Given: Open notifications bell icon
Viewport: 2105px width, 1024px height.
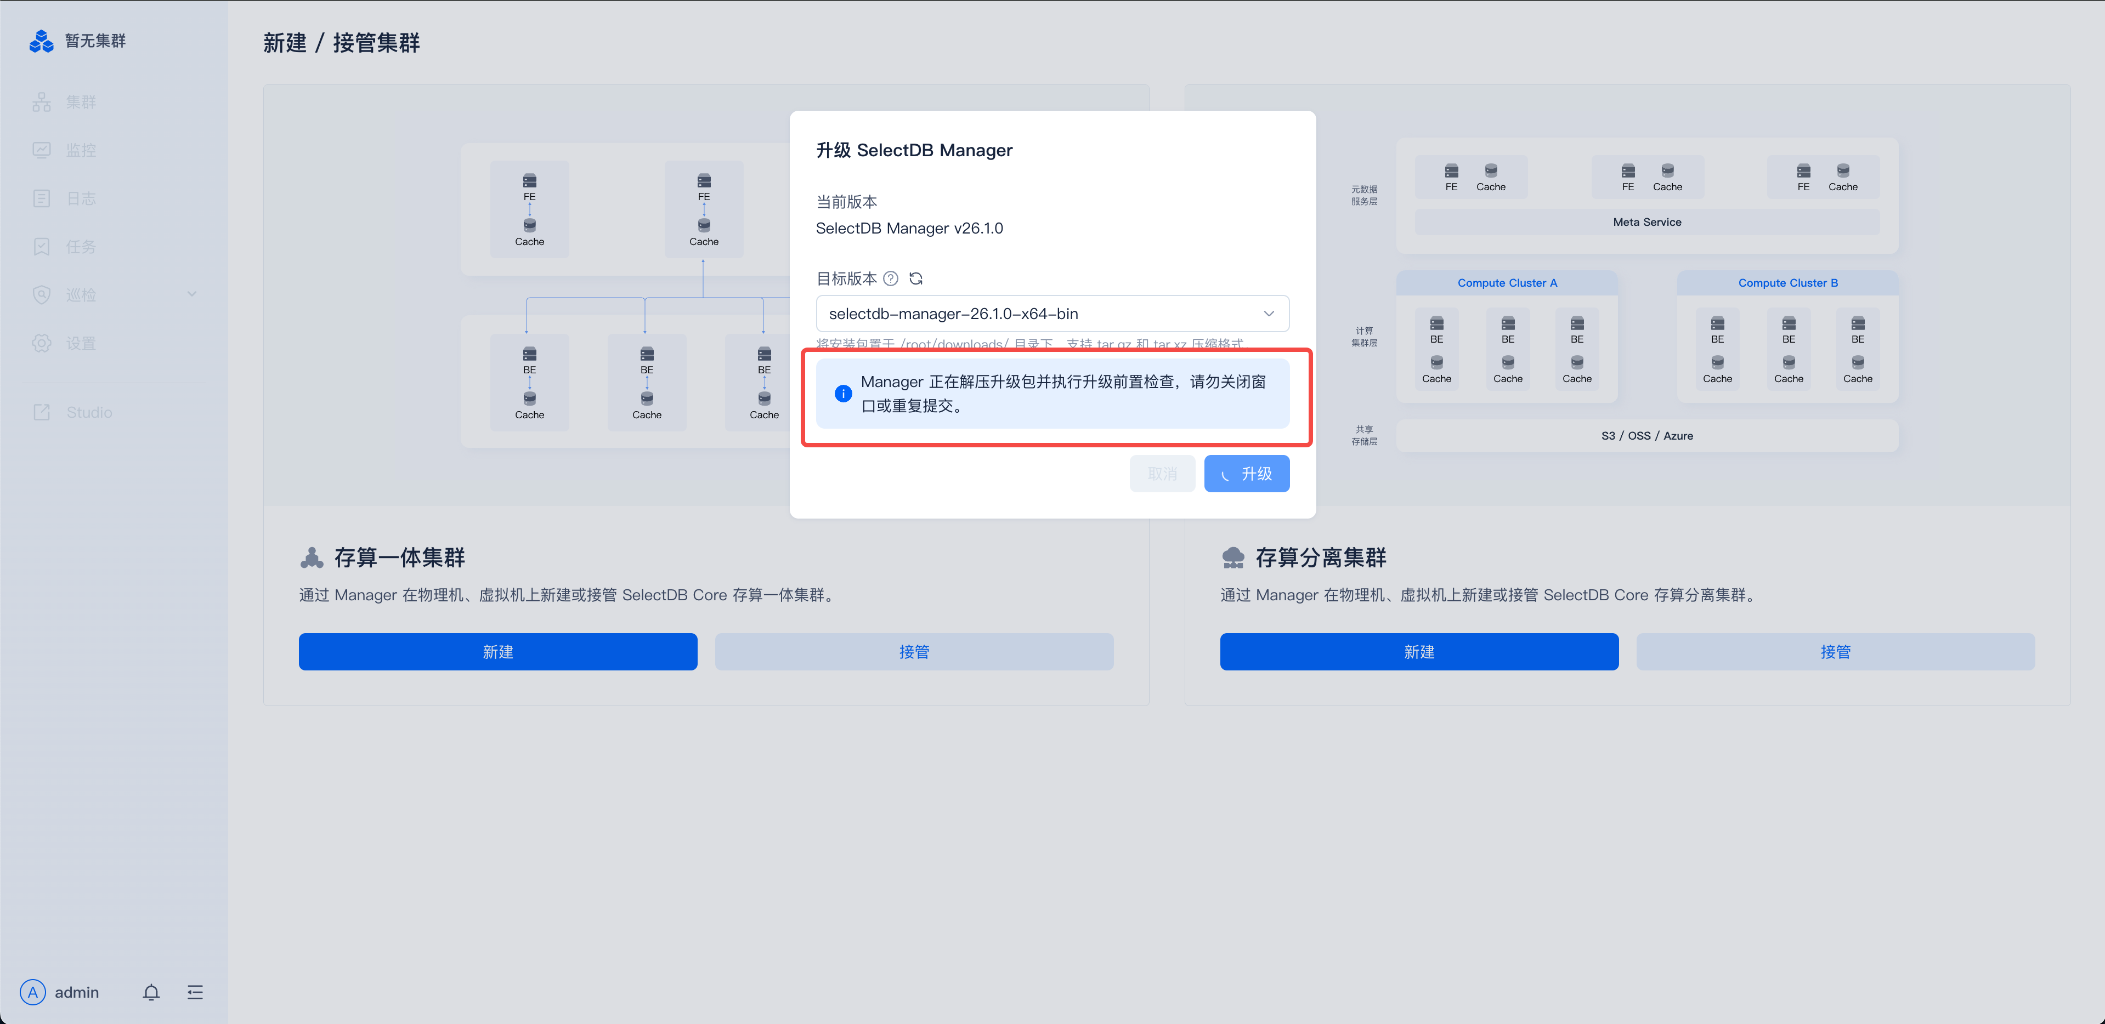Looking at the screenshot, I should (151, 992).
